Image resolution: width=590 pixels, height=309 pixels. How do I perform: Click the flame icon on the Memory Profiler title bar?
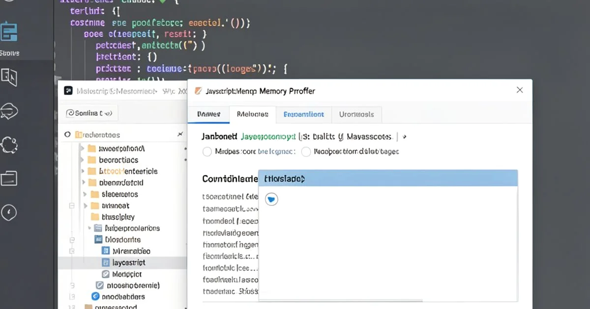pyautogui.click(x=199, y=91)
